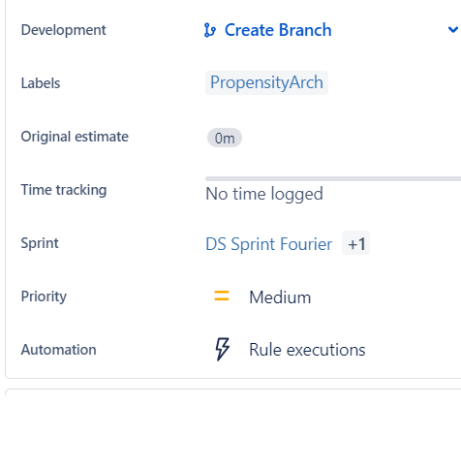The image size is (461, 468).
Task: Select the Automation field label
Action: pos(59,350)
